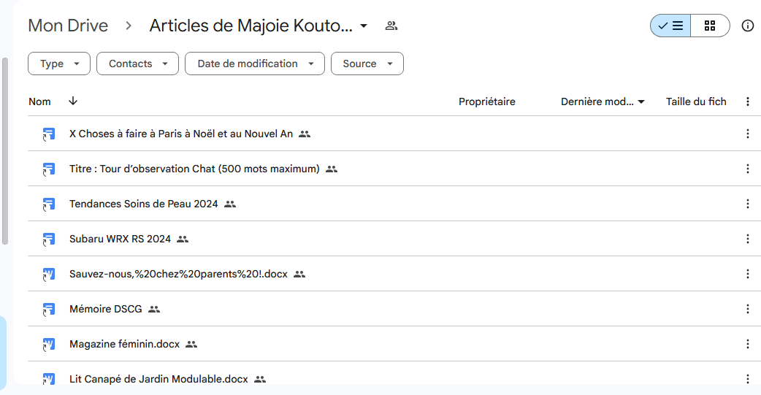Open more actions for Tendances Soins de Peau 2024
The image size is (761, 395).
click(747, 204)
